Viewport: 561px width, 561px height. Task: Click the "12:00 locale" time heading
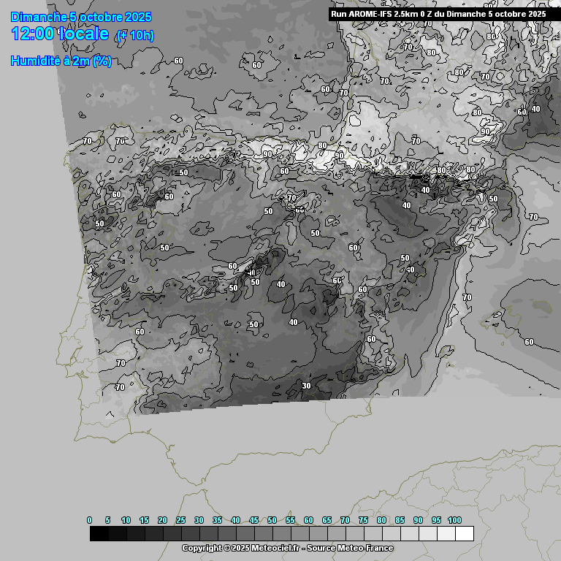[x=61, y=34]
